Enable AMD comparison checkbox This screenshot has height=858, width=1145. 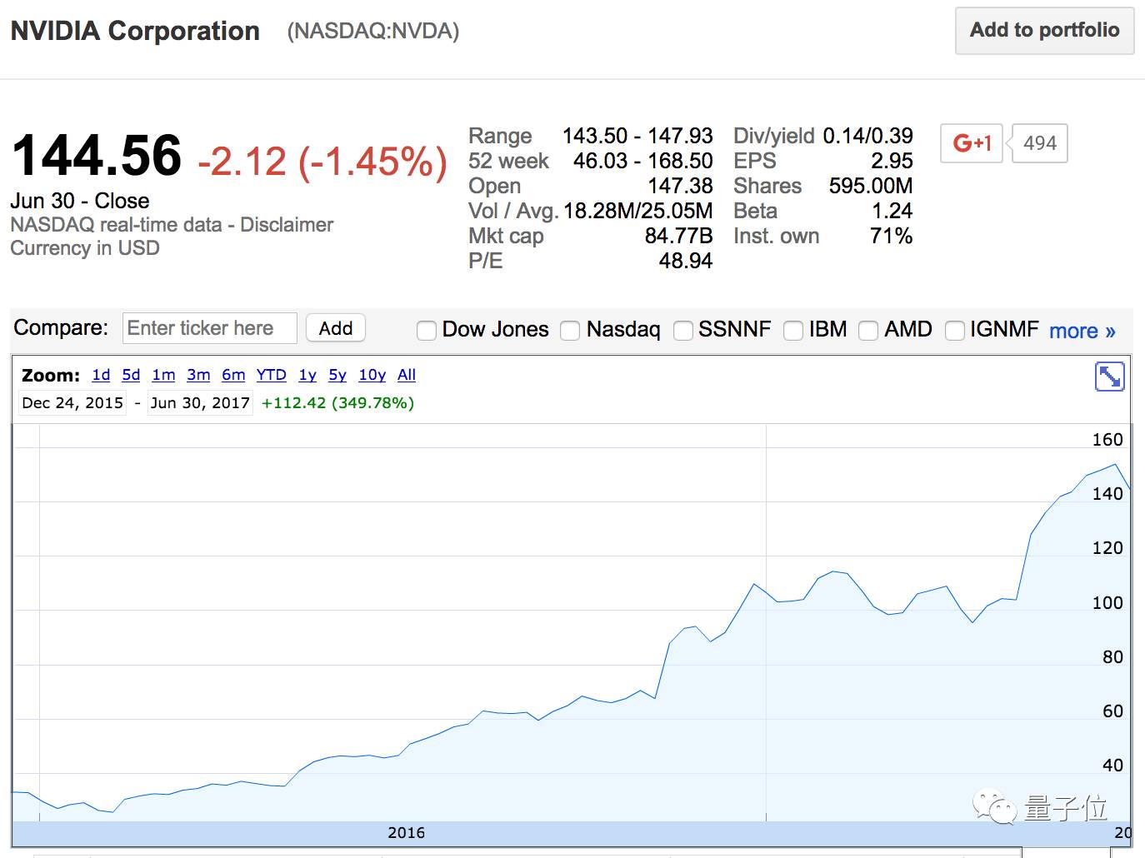click(868, 331)
